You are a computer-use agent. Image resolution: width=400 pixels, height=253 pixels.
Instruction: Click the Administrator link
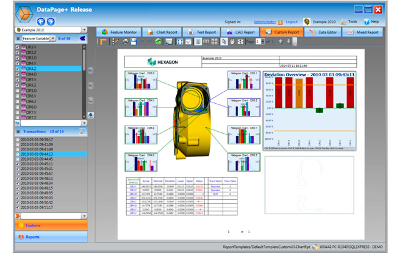click(265, 22)
